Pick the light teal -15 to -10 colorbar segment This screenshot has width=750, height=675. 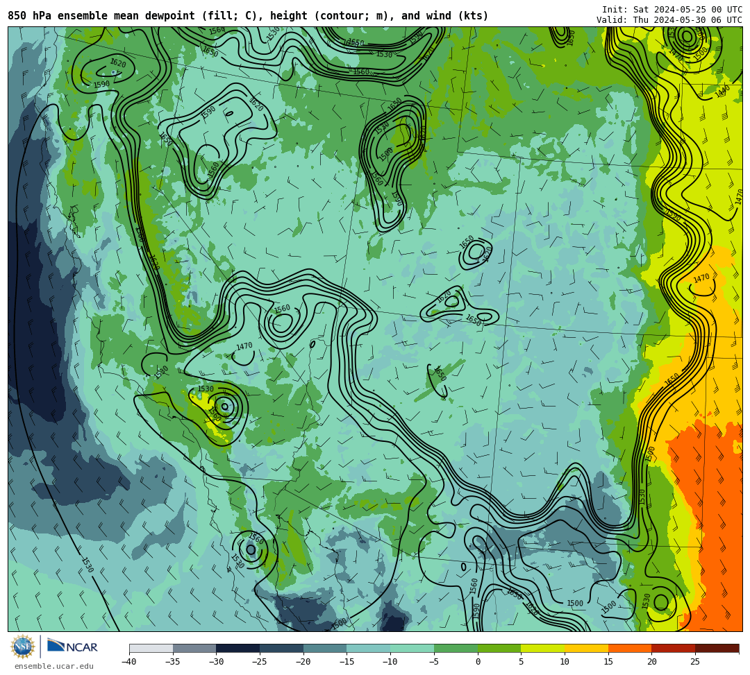[369, 648]
